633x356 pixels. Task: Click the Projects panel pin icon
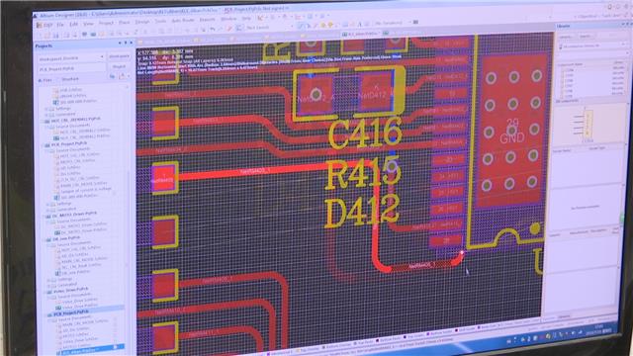coord(126,43)
